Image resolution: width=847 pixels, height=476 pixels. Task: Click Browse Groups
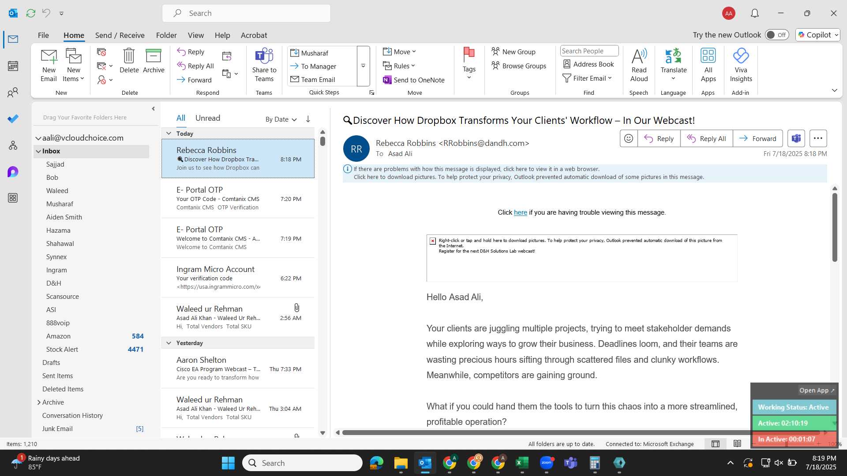pyautogui.click(x=518, y=66)
